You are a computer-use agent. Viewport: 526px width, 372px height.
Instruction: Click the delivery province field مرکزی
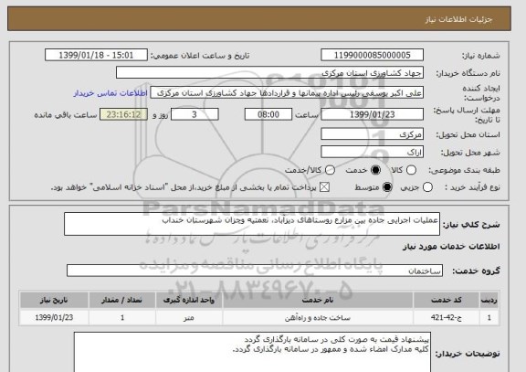click(372, 134)
